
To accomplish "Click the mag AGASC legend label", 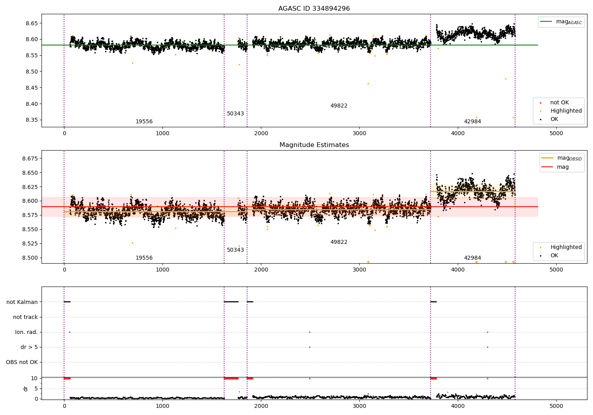I will coord(569,22).
